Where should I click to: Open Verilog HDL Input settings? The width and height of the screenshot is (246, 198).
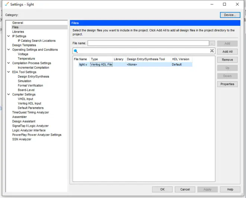29,103
